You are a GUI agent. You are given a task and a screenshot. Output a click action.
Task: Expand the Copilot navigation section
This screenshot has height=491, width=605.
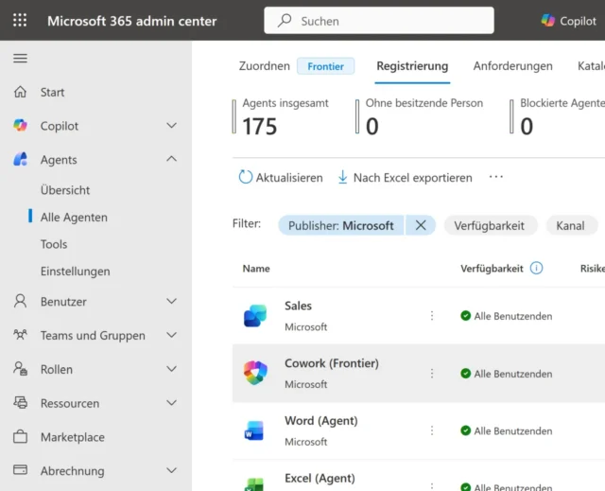171,126
